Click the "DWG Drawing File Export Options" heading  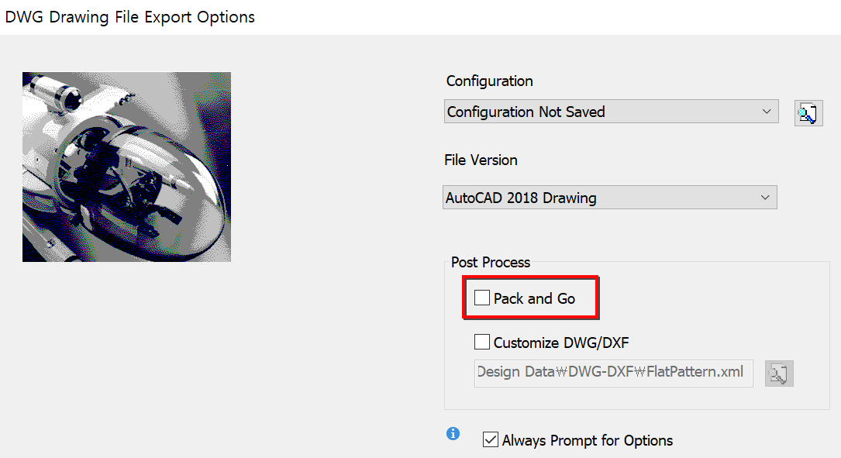click(130, 16)
